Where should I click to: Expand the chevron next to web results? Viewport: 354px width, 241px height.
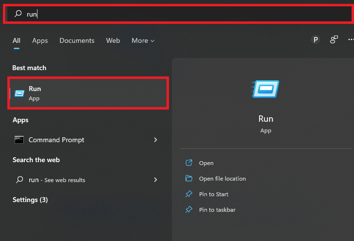(155, 180)
